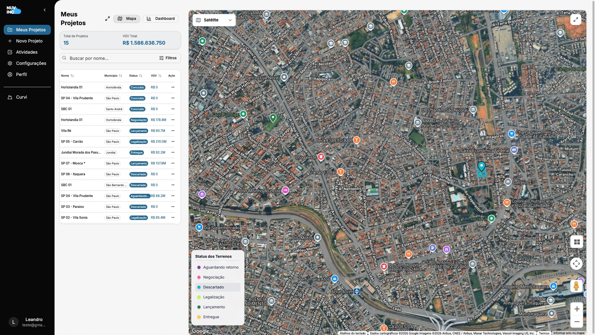Go to Atividades section
This screenshot has height=335, width=595.
pos(27,52)
